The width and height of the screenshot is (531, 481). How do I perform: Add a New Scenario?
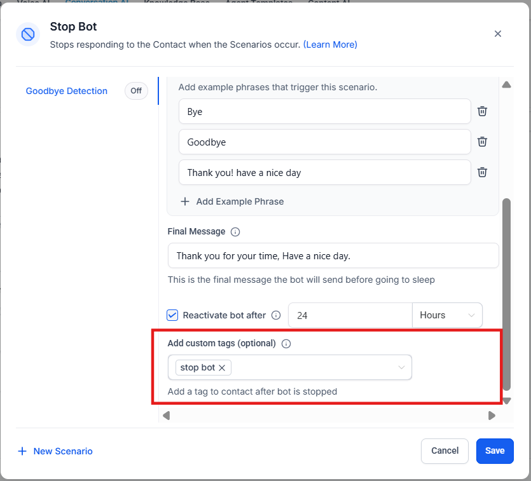pos(55,451)
